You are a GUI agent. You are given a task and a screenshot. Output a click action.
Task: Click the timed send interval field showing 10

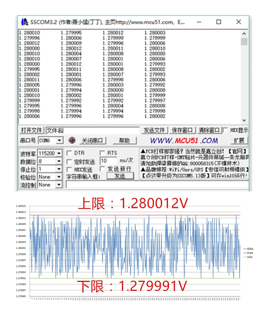tap(108, 161)
